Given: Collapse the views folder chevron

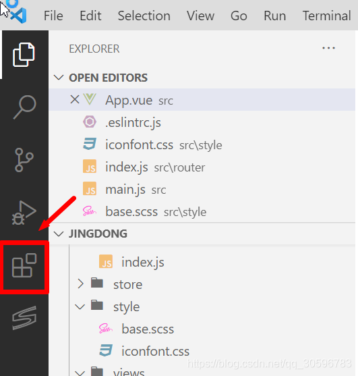Looking at the screenshot, I should pyautogui.click(x=80, y=373).
